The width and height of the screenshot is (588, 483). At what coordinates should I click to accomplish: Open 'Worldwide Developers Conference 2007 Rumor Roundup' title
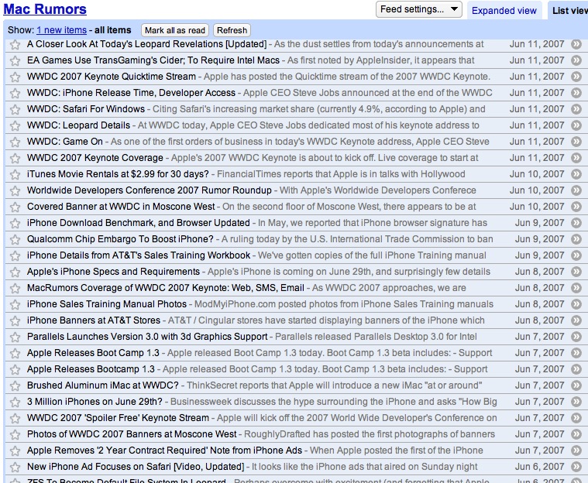[150, 190]
